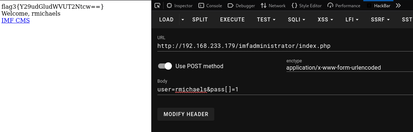Open the Inspector panel icon
Image resolution: width=413 pixels, height=132 pixels.
point(169,5)
